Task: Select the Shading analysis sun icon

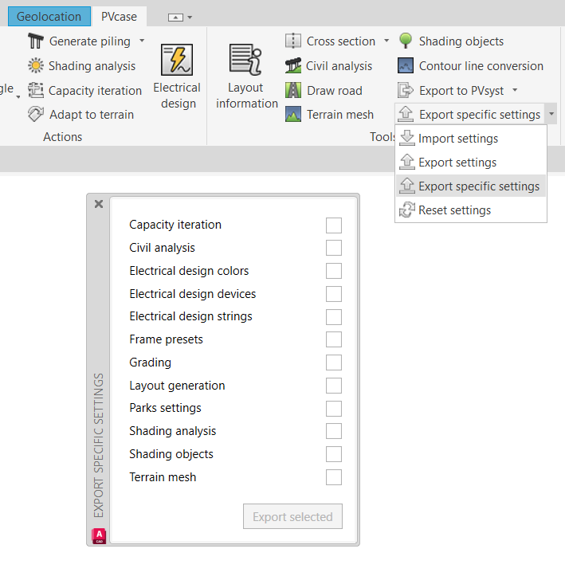Action: point(36,66)
